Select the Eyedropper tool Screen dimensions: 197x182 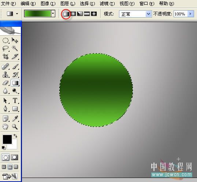[x=15, y=119]
